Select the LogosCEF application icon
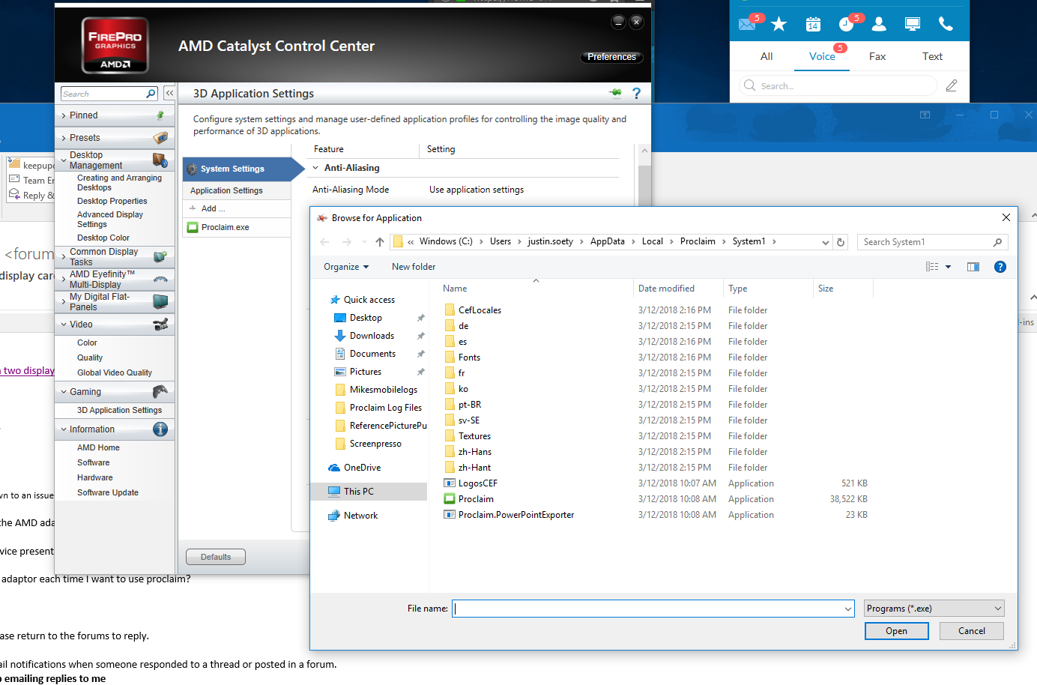The height and width of the screenshot is (685, 1037). pyautogui.click(x=450, y=483)
